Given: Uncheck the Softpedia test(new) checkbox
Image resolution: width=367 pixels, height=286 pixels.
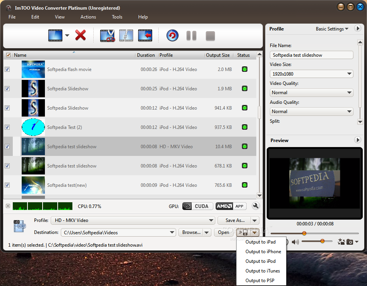Looking at the screenshot, I should 7,185.
